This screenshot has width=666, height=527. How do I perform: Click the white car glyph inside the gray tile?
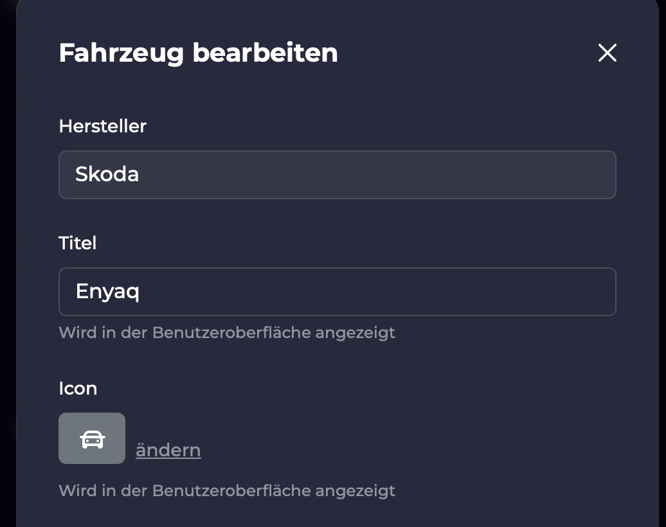[92, 439]
